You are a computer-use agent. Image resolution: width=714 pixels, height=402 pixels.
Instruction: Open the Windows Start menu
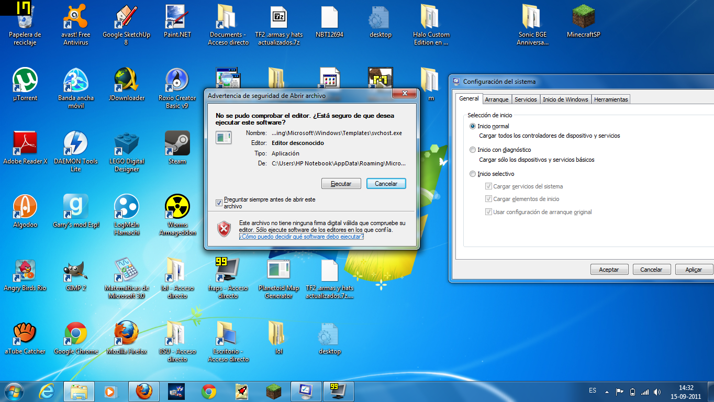tap(14, 391)
